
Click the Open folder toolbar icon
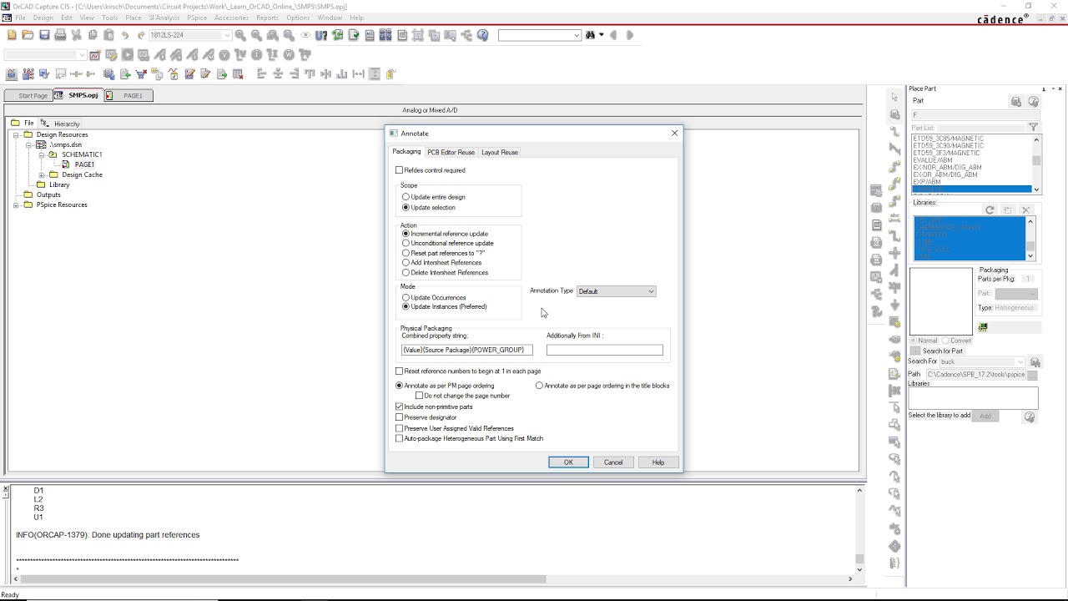[28, 35]
